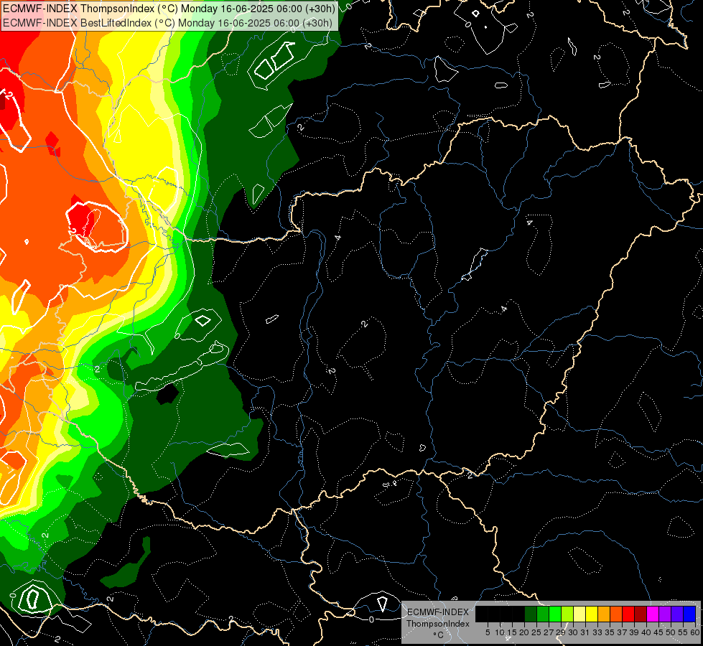This screenshot has width=703, height=646.
Task: Click the legend scale value '33'
Action: pyautogui.click(x=597, y=632)
